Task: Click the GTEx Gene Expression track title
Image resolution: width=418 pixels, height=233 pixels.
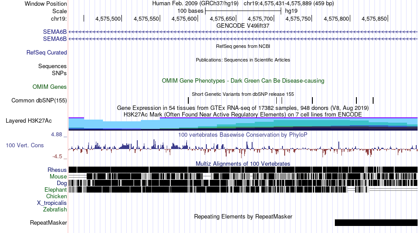Action: pos(243,108)
